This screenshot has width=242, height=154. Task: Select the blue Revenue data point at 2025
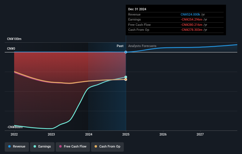click(126, 52)
